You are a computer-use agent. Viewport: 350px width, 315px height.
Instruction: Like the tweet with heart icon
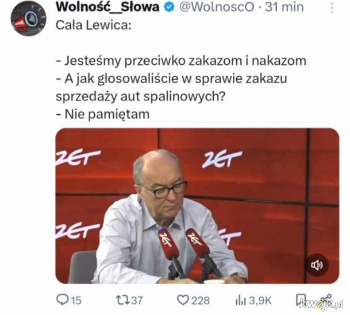(x=183, y=300)
